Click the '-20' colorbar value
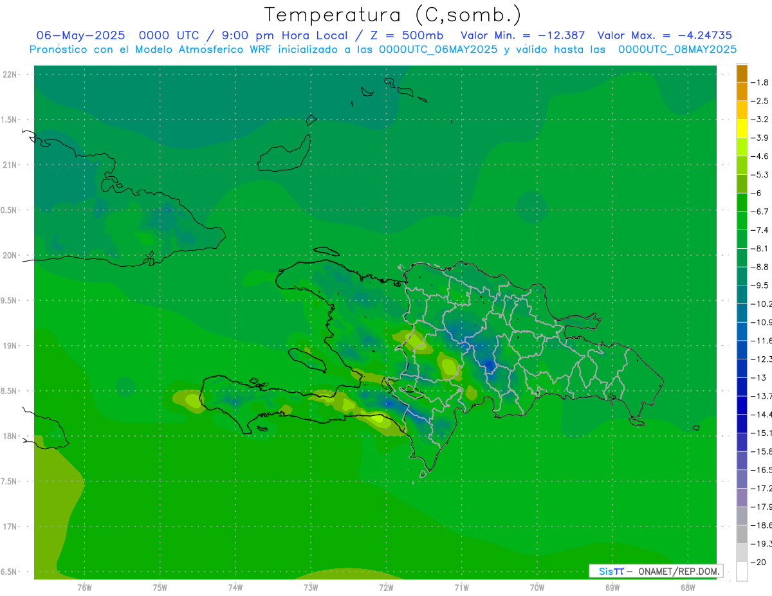Screen dimensions: 772x596 (758, 562)
